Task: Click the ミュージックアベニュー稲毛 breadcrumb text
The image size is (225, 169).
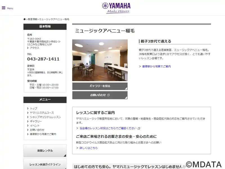Action: [x=54, y=19]
